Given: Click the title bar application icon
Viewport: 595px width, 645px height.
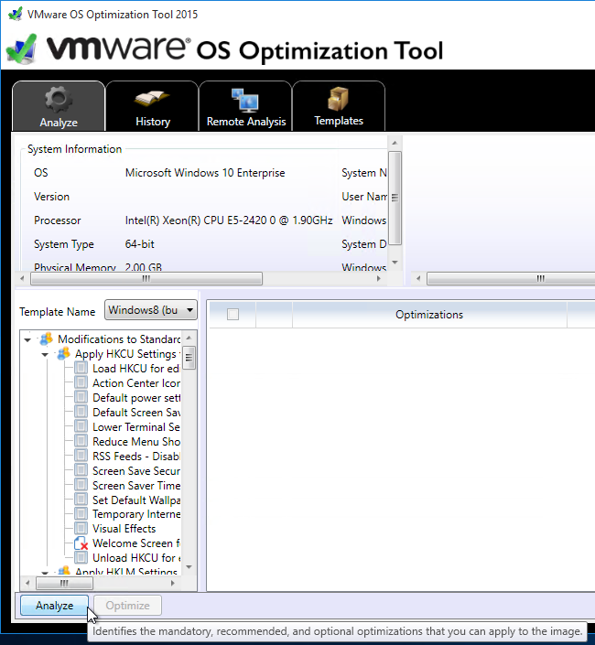Looking at the screenshot, I should pyautogui.click(x=16, y=14).
